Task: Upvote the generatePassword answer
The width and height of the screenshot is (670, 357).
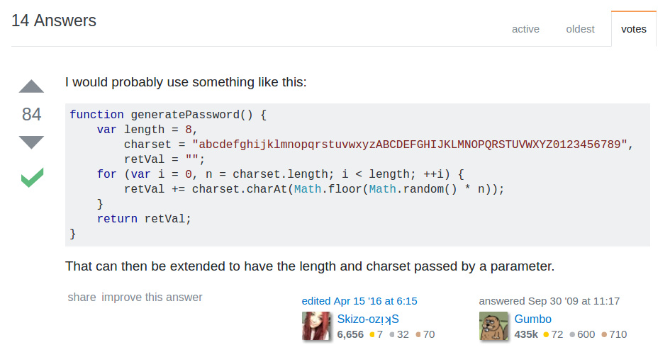Action: pyautogui.click(x=31, y=87)
